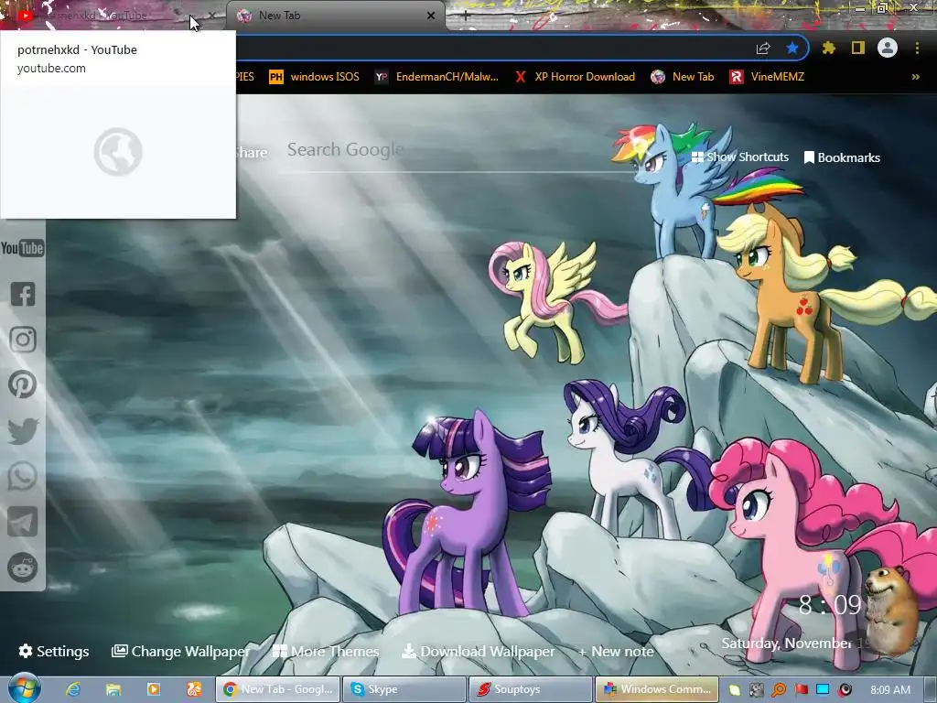Launch Internet Explorer from the taskbar

(x=73, y=689)
